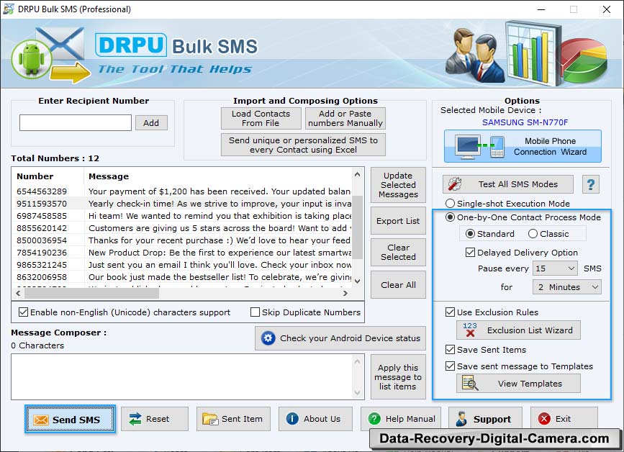Click the View Templates magnifier icon
The width and height of the screenshot is (624, 452).
point(470,383)
